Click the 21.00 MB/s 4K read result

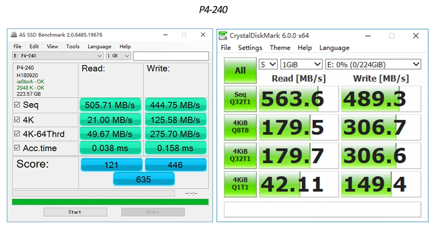click(110, 120)
